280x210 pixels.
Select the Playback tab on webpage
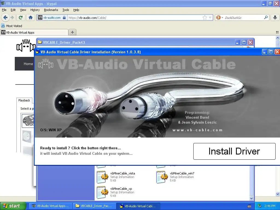coord(24,100)
